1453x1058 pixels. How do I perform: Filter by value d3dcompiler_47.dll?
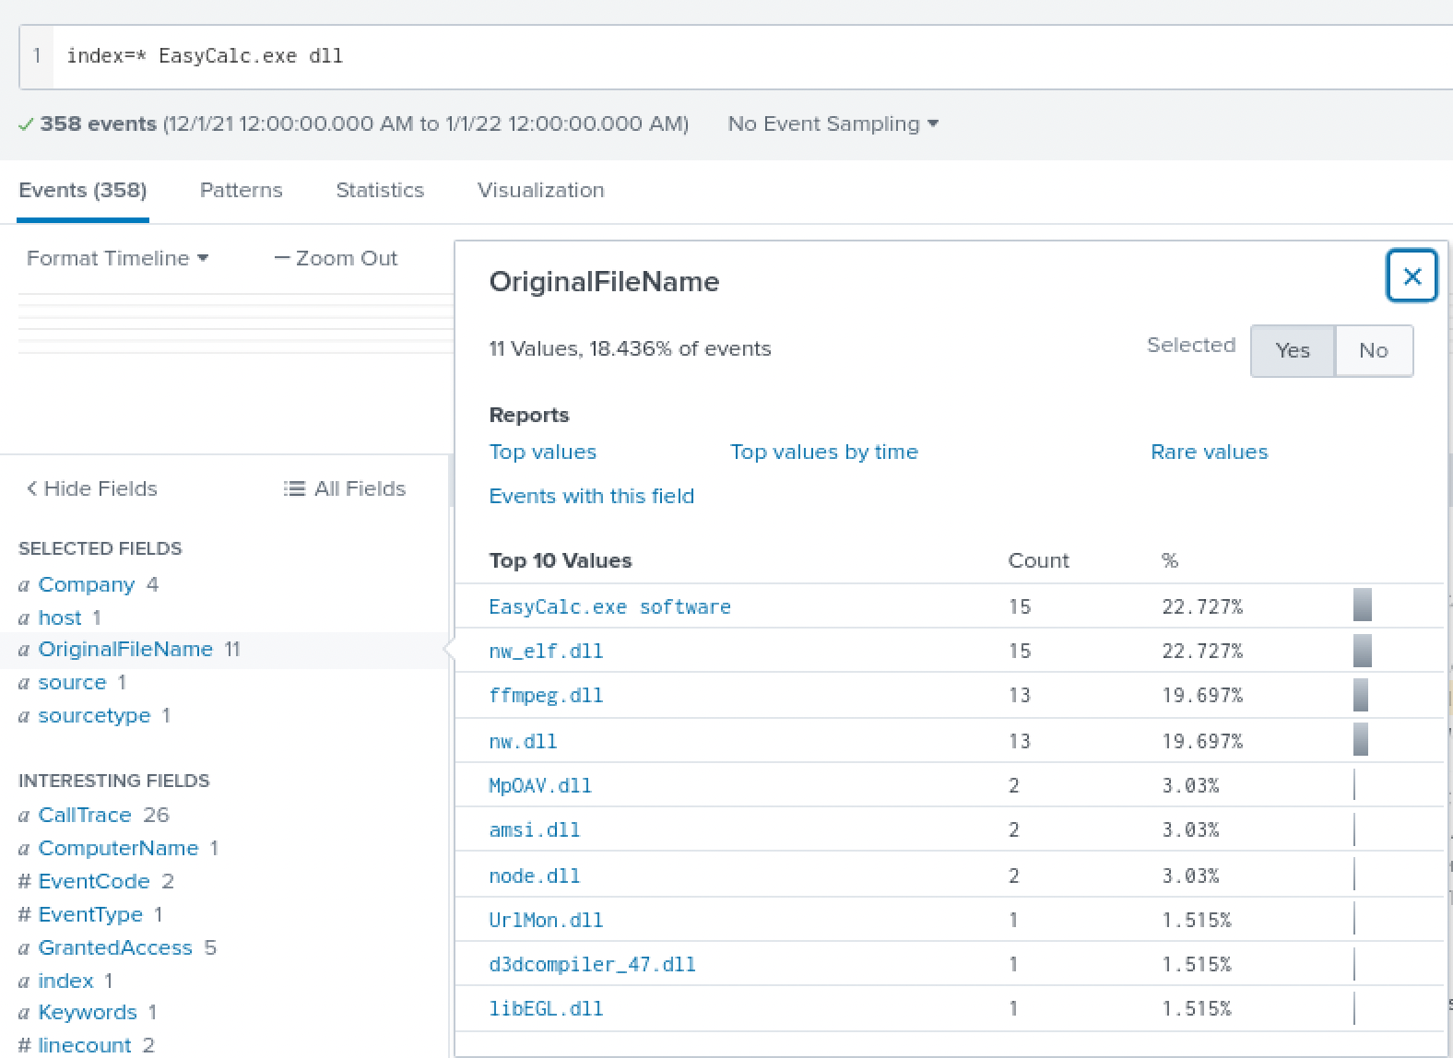coord(592,964)
